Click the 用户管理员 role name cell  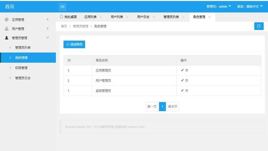134,80
